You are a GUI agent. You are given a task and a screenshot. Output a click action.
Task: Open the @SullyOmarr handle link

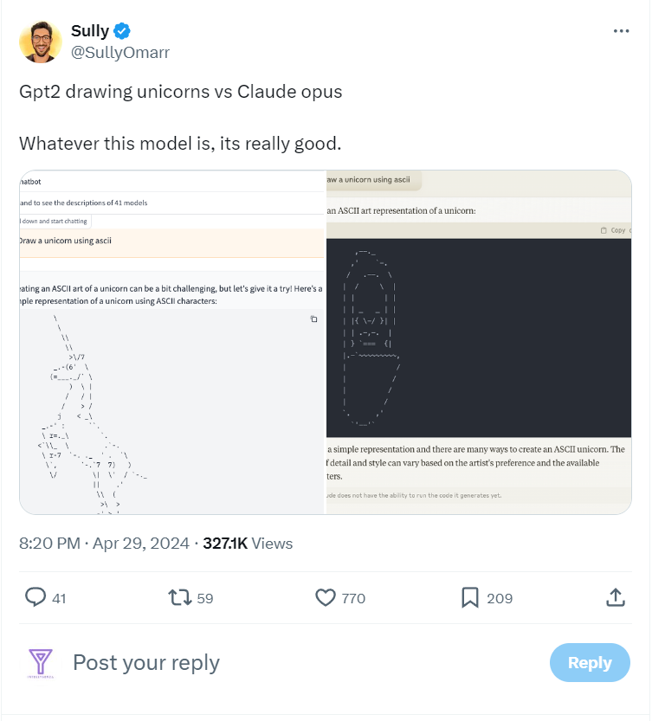120,52
